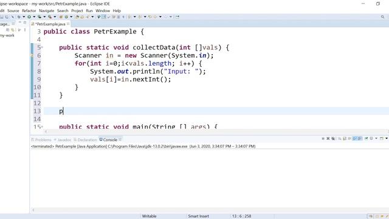Open the Run menu
Screen dimensions: 389x219
(89, 11)
